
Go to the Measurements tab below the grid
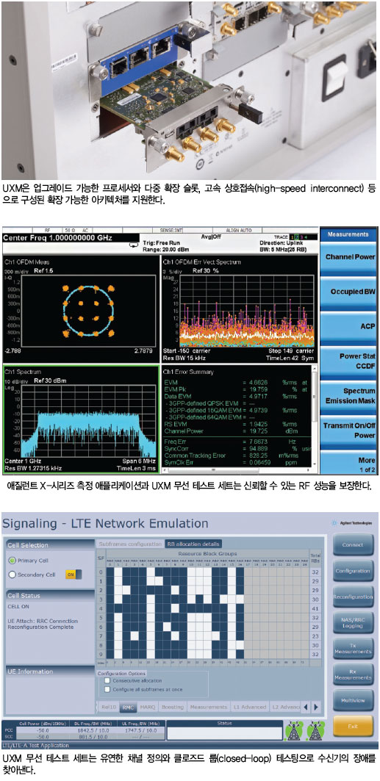208,707
